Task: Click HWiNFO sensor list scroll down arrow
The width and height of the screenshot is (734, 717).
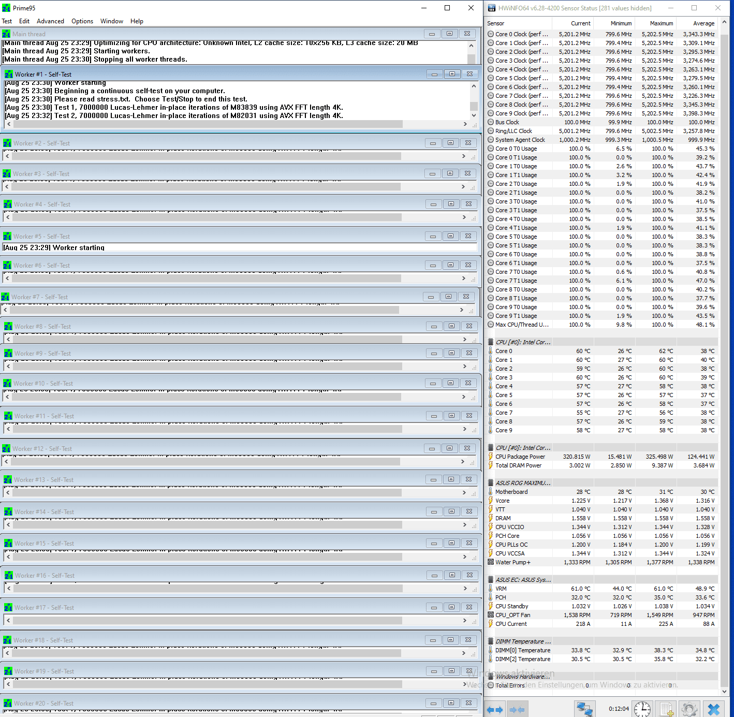Action: (x=724, y=691)
